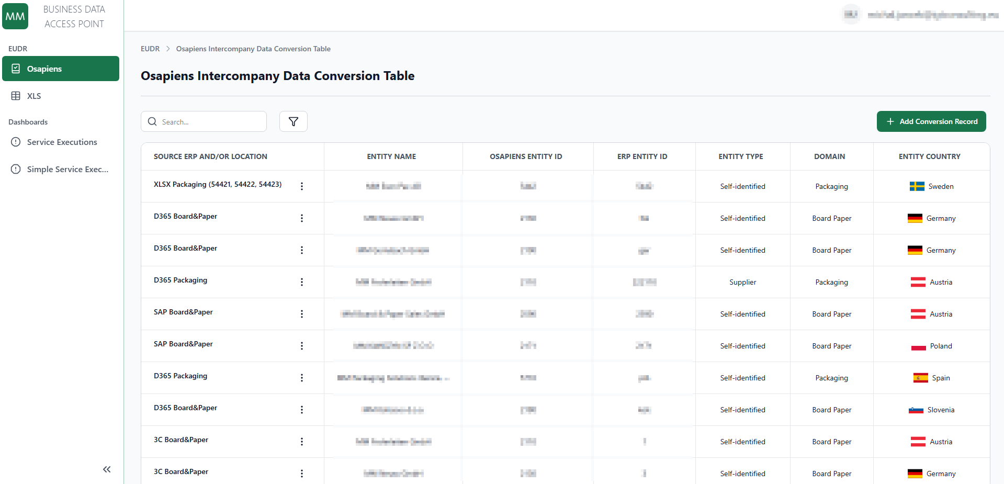Open row menu for Spain D365 Packaging row
Viewport: 1004px width, 484px height.
tap(302, 378)
